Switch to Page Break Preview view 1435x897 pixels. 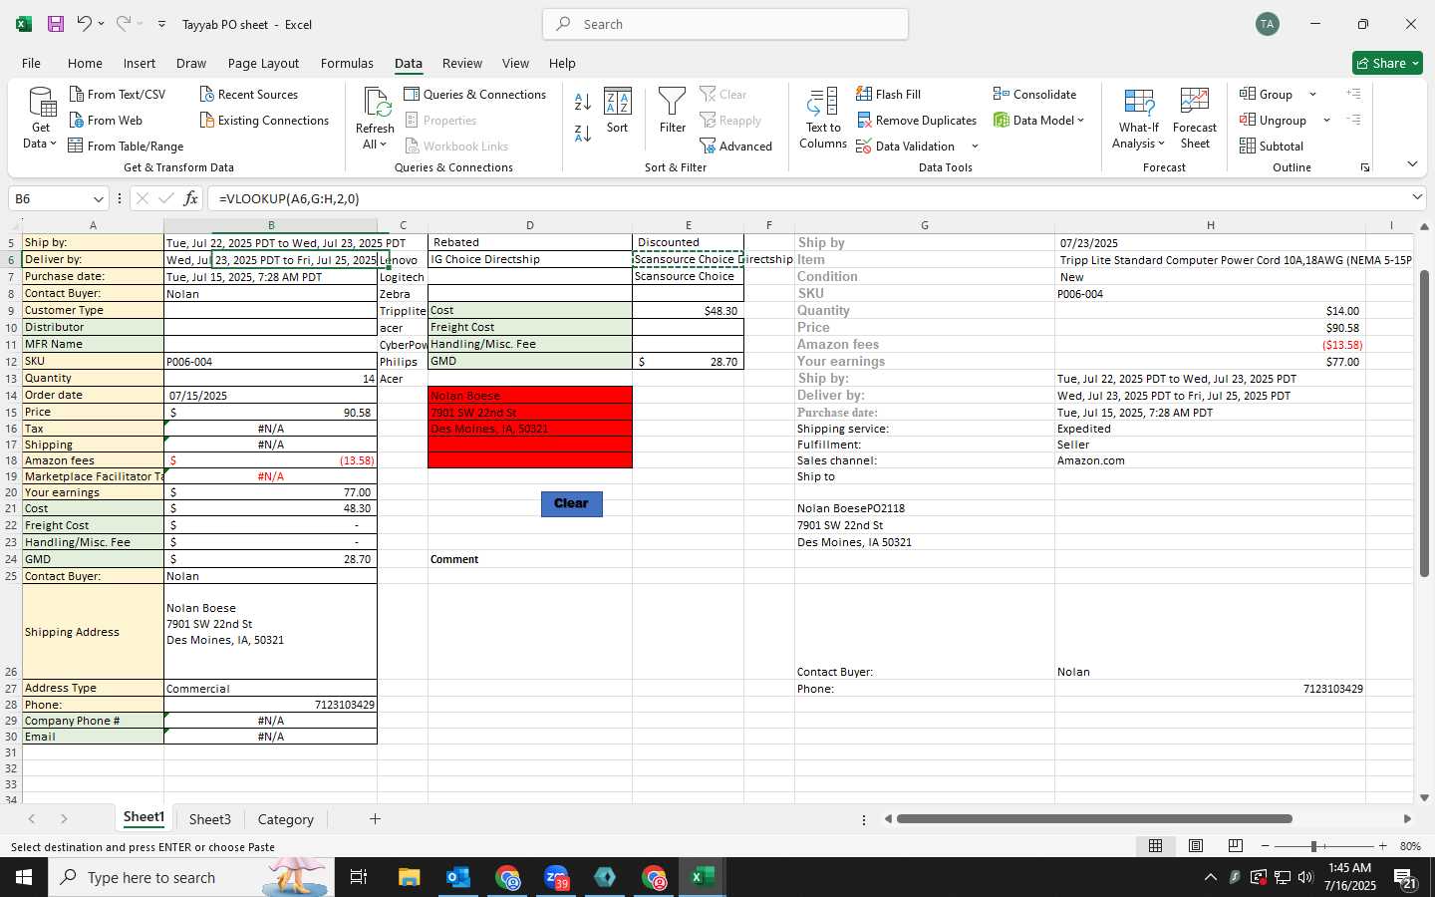1236,845
